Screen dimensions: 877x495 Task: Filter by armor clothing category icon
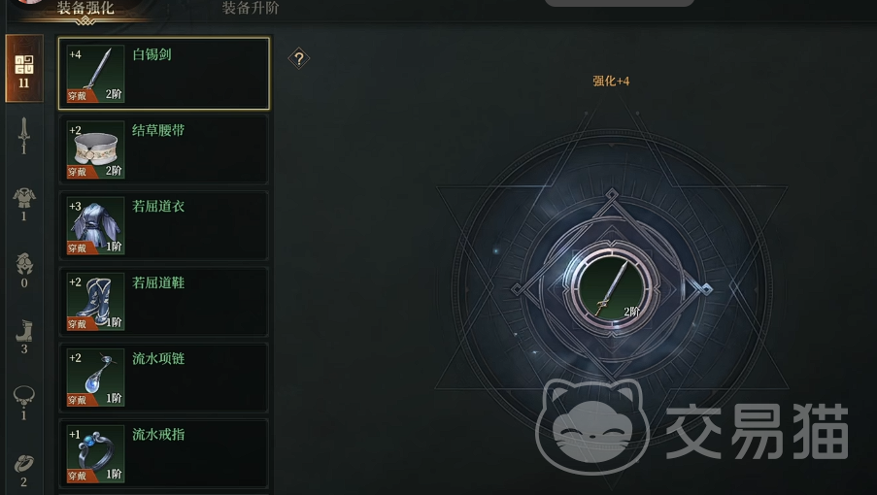click(x=24, y=204)
